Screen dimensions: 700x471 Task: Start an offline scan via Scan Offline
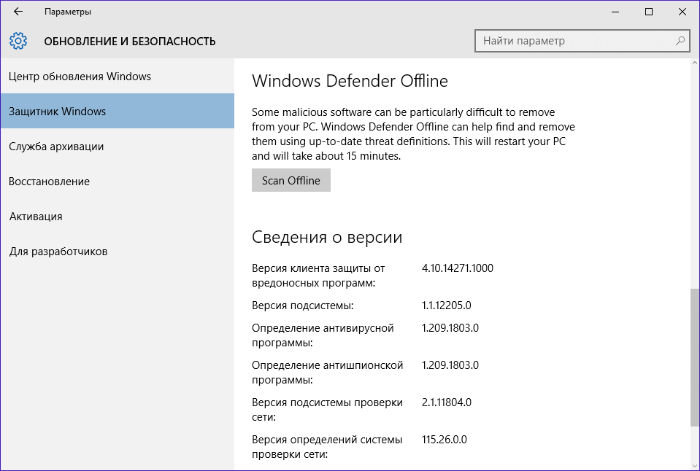291,180
